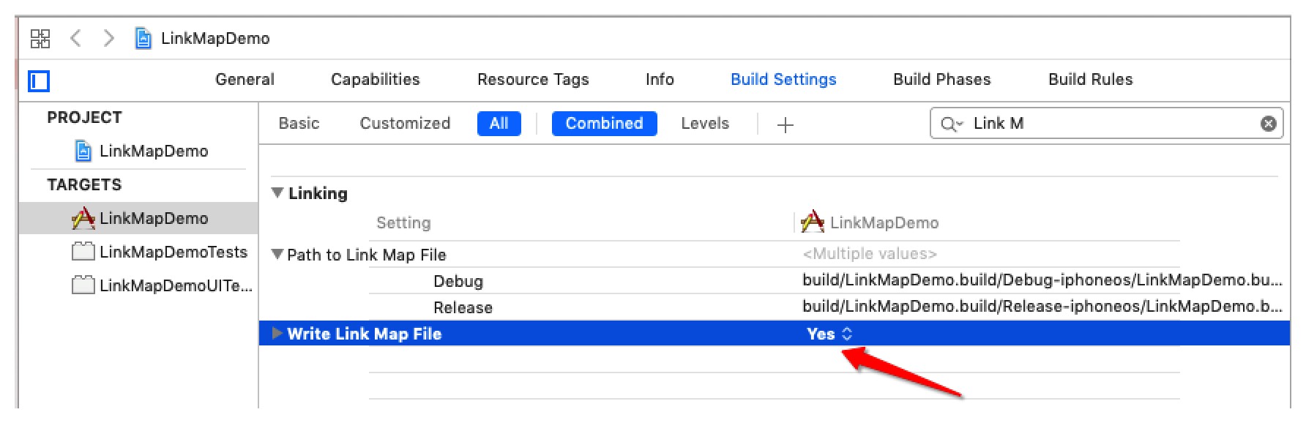Open the Build Phases tab
Screen dimensions: 1306x423
click(x=941, y=79)
